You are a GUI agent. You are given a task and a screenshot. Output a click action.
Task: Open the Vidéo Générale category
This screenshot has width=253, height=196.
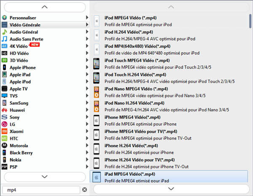45,25
